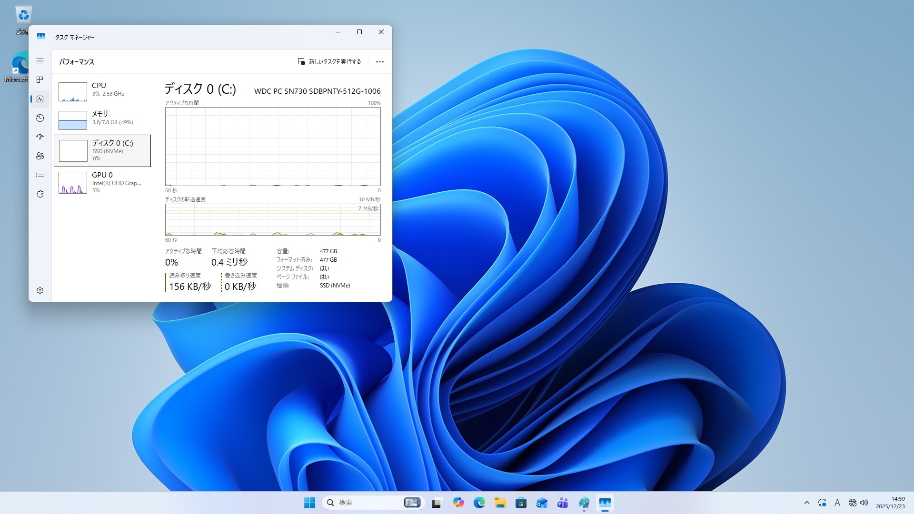This screenshot has width=914, height=514.
Task: Open the Details page icon
Action: (40, 175)
